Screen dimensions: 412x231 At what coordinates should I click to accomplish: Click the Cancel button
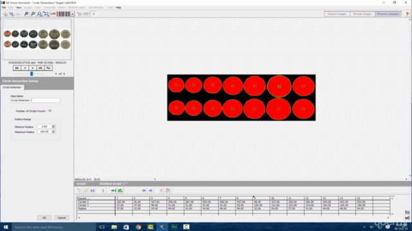coord(62,218)
